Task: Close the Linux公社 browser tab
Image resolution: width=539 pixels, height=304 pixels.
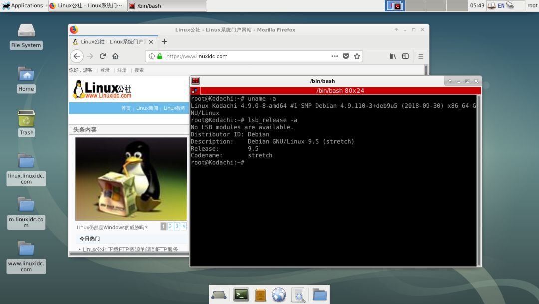Action: pyautogui.click(x=151, y=42)
